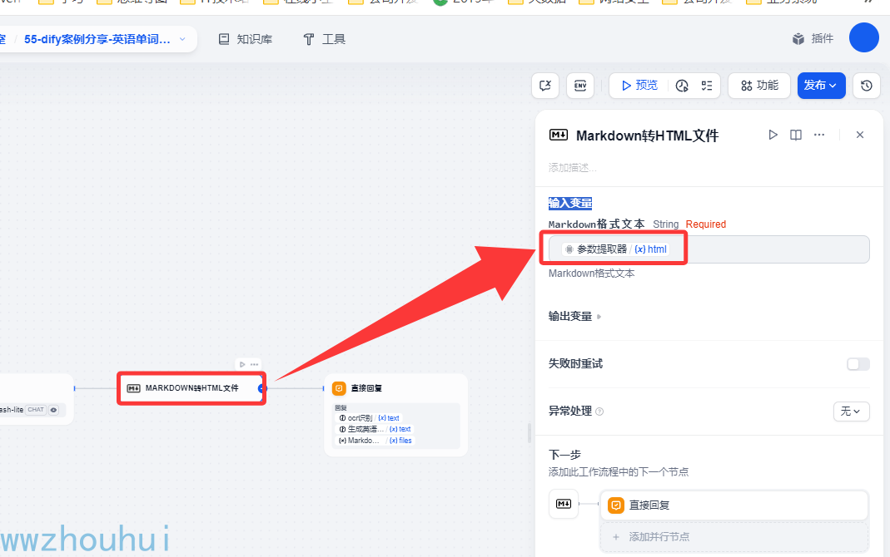Click the MARKDOWN node's output connector handle
This screenshot has width=890, height=557.
(x=261, y=388)
